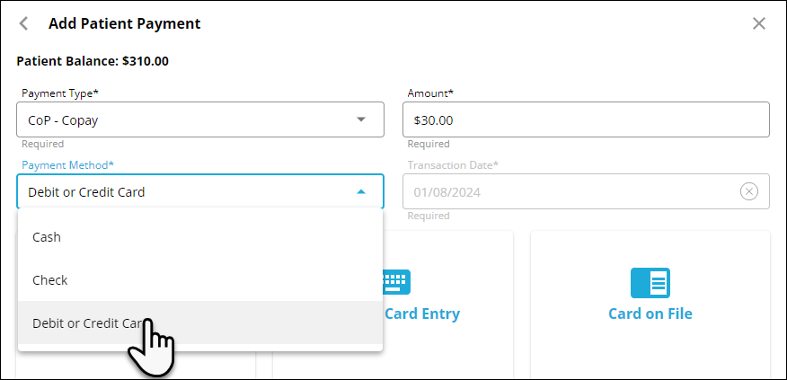The image size is (787, 380).
Task: Clear the transaction date with the X icon
Action: pos(749,191)
